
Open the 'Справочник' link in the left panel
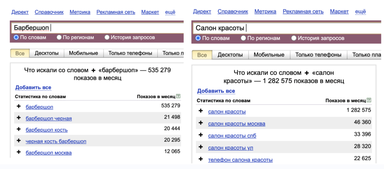(49, 12)
